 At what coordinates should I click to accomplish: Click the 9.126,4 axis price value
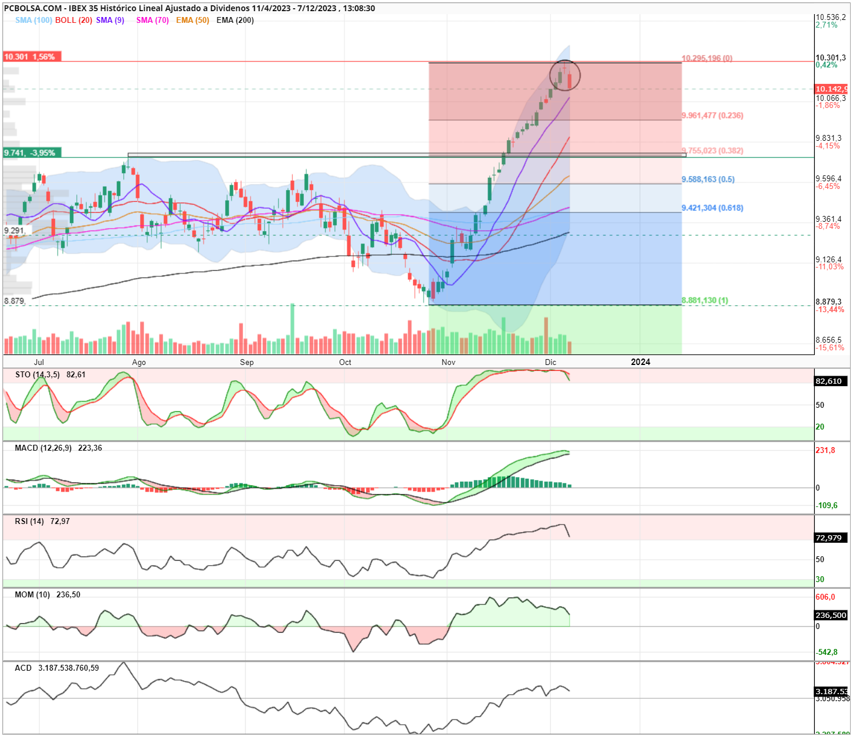click(x=828, y=259)
